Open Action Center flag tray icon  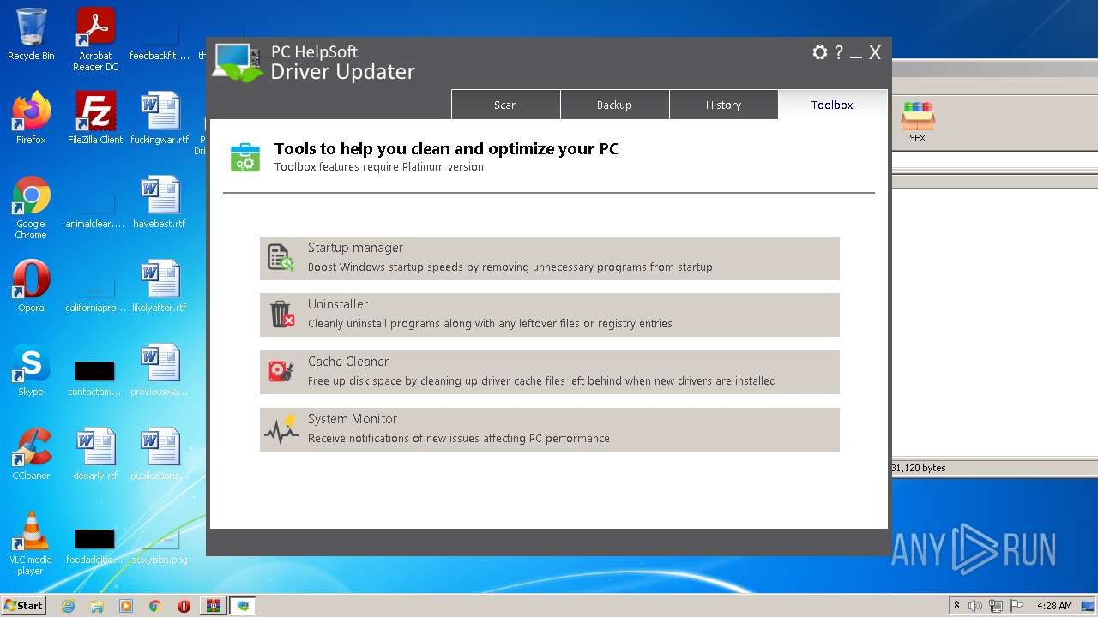[x=1015, y=606]
